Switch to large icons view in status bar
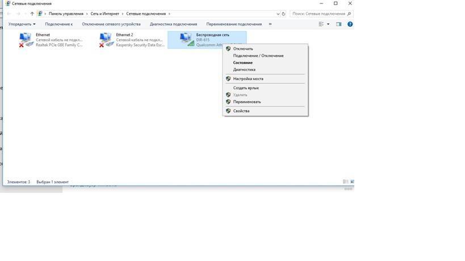This screenshot has width=465, height=261. [x=351, y=182]
